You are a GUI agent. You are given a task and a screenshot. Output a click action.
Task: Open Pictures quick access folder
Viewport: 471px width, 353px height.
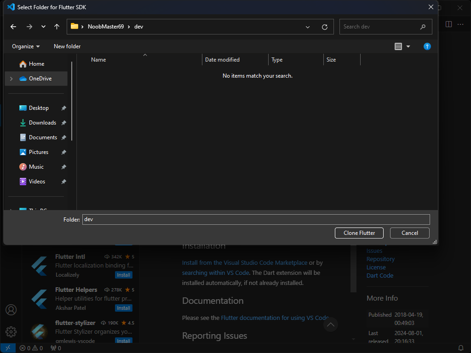click(39, 152)
